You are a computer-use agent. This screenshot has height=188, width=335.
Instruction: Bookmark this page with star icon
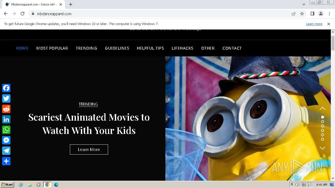[x=302, y=14]
